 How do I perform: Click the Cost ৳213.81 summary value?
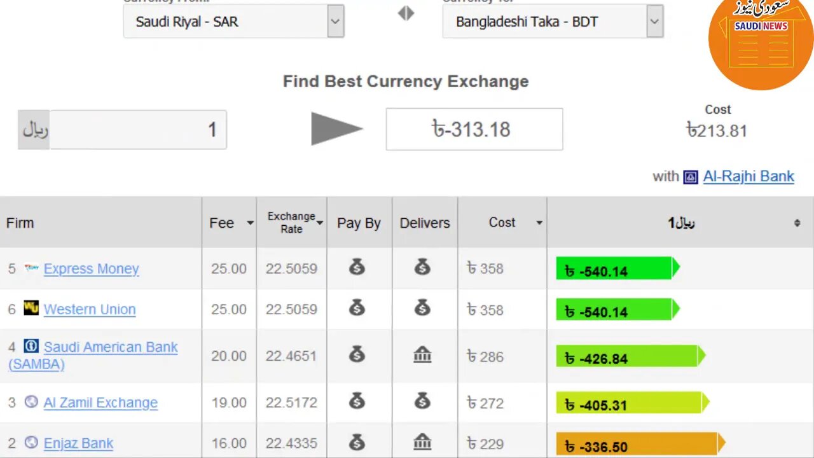[x=717, y=131]
